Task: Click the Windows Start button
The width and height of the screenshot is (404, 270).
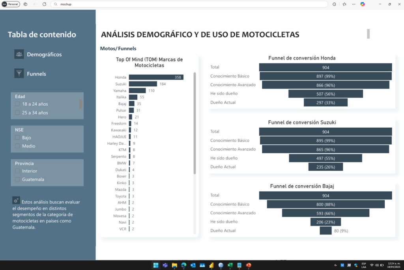Action: pyautogui.click(x=155, y=265)
